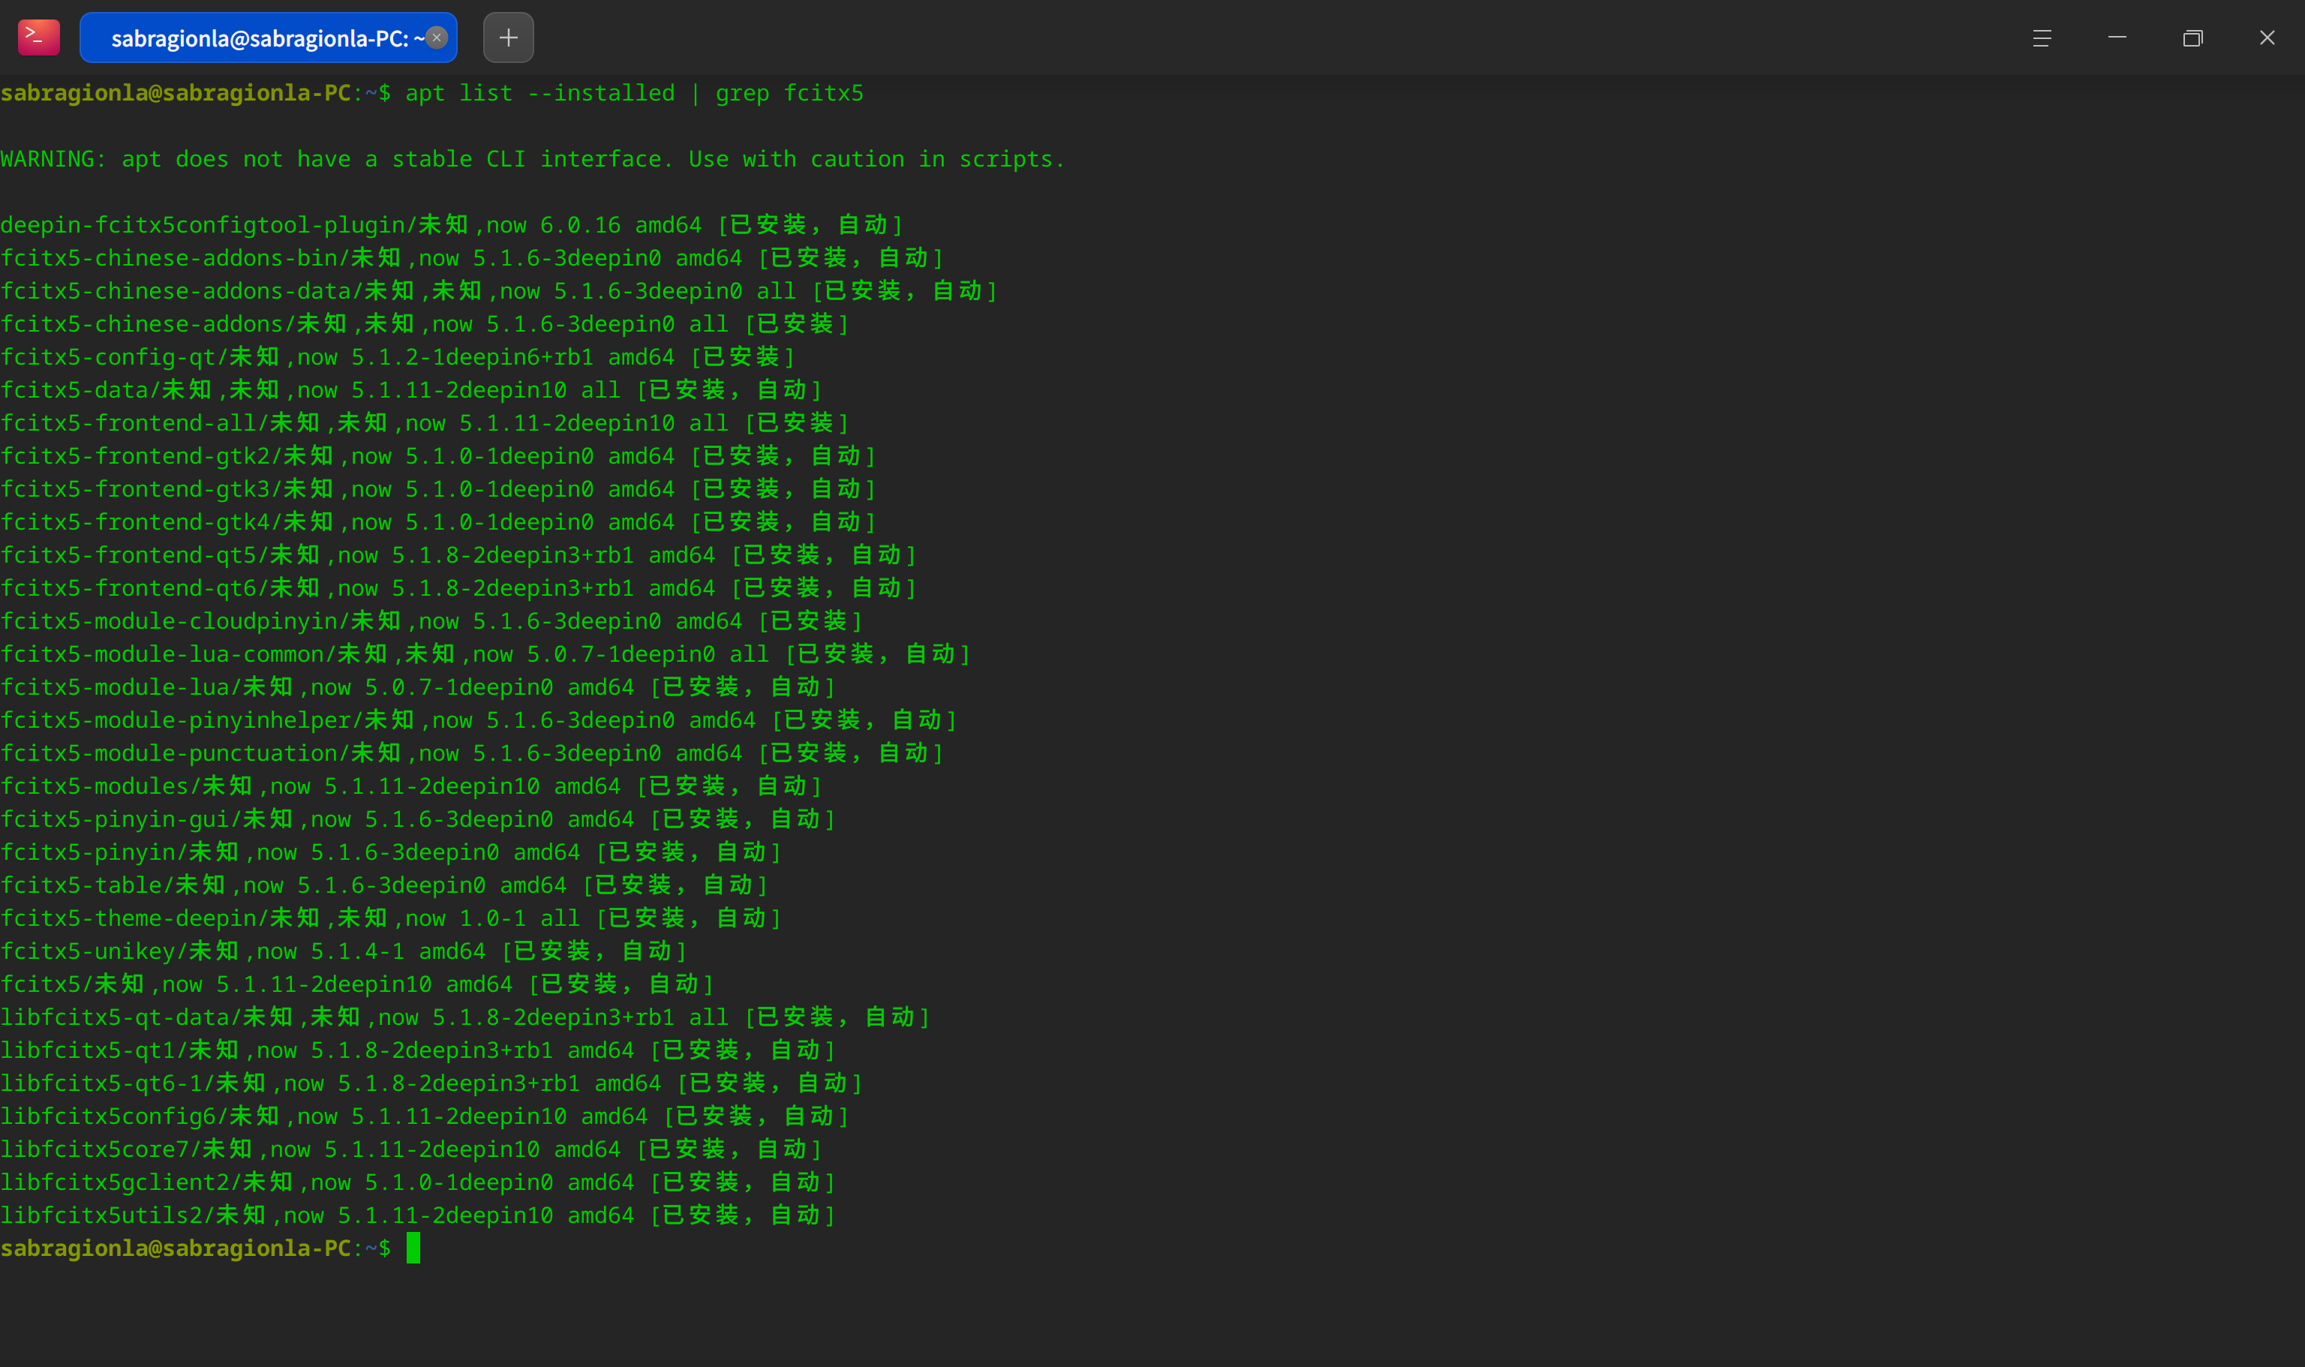The image size is (2305, 1367).
Task: Click the Deepin Terminal app icon
Action: 39,38
